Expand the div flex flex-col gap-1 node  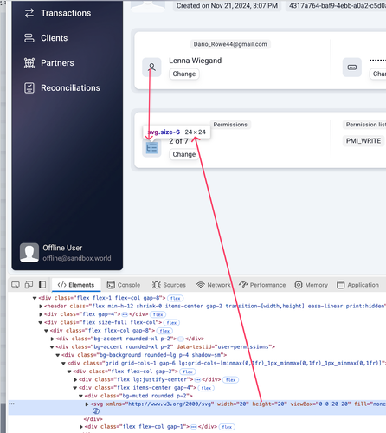pyautogui.click(x=81, y=427)
